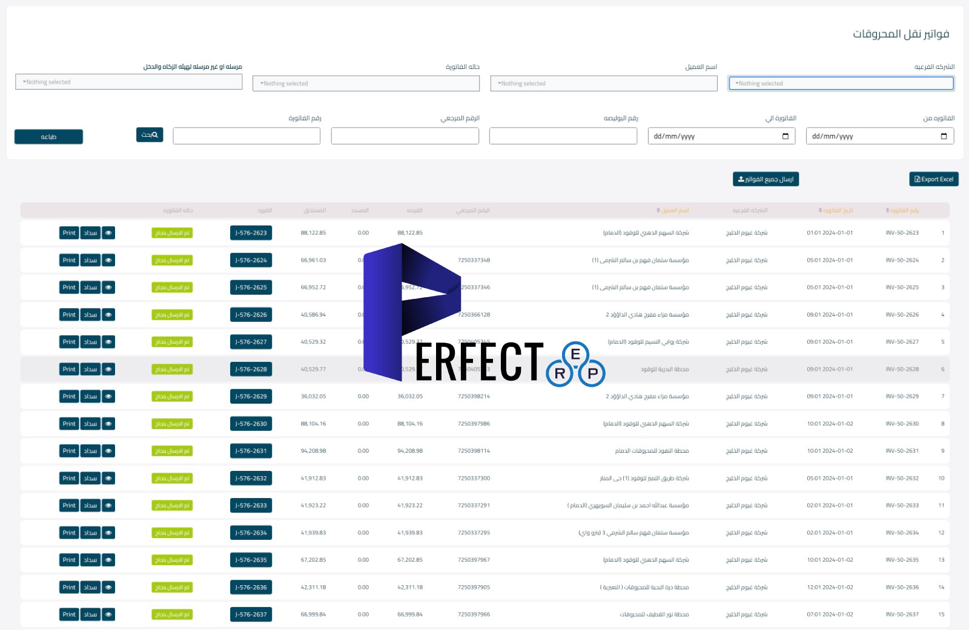Select invoice number INV-50-2627
The height and width of the screenshot is (630, 969).
[902, 342]
